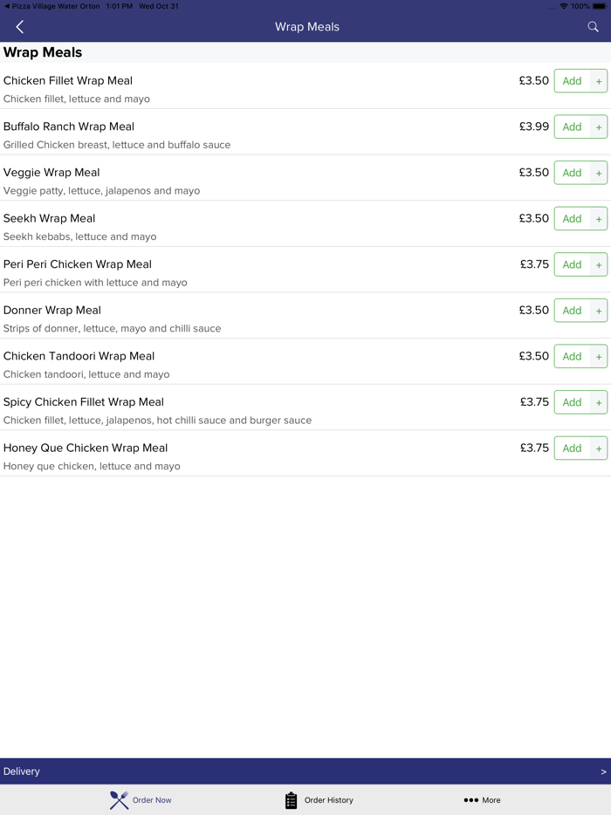Tap the Order Now fork and knife icon

[120, 799]
